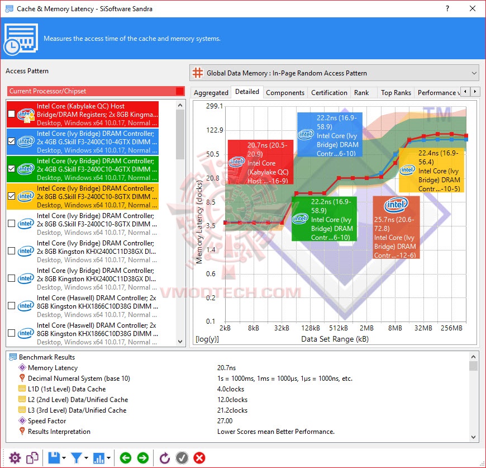Click the red color swatch in Current Processor header
Viewport: 486px width, 468px height.
pos(180,91)
